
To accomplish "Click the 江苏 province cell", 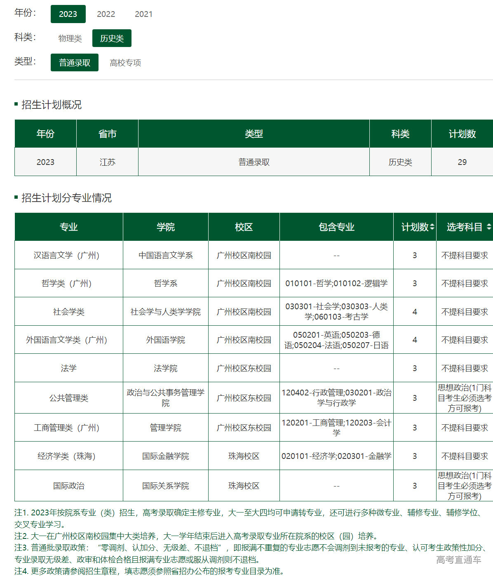I will click(107, 162).
